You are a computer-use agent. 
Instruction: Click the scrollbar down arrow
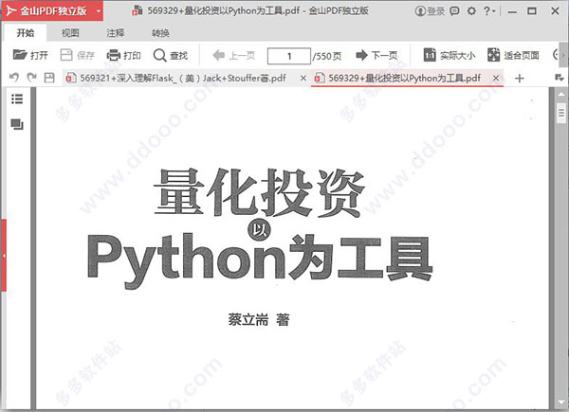[561, 403]
